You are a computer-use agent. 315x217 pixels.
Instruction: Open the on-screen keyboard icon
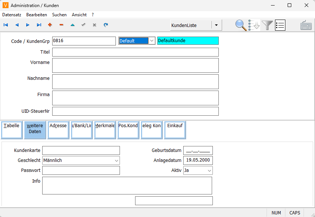point(306,25)
